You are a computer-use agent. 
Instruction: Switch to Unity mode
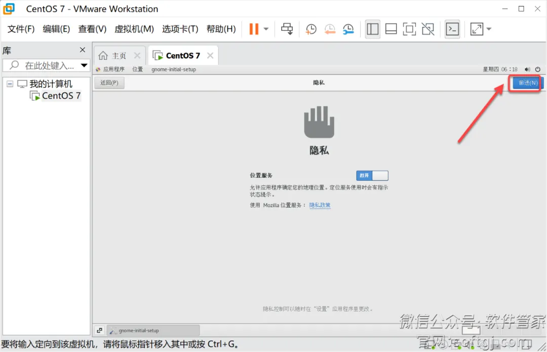pyautogui.click(x=428, y=29)
